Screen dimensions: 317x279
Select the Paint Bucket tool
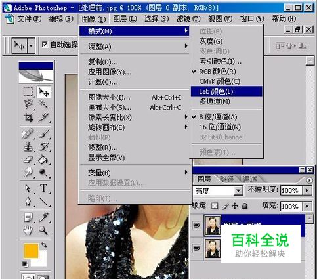click(43, 160)
